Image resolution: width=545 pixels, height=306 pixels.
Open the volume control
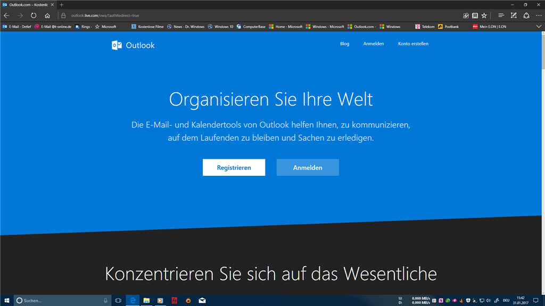[488, 301]
